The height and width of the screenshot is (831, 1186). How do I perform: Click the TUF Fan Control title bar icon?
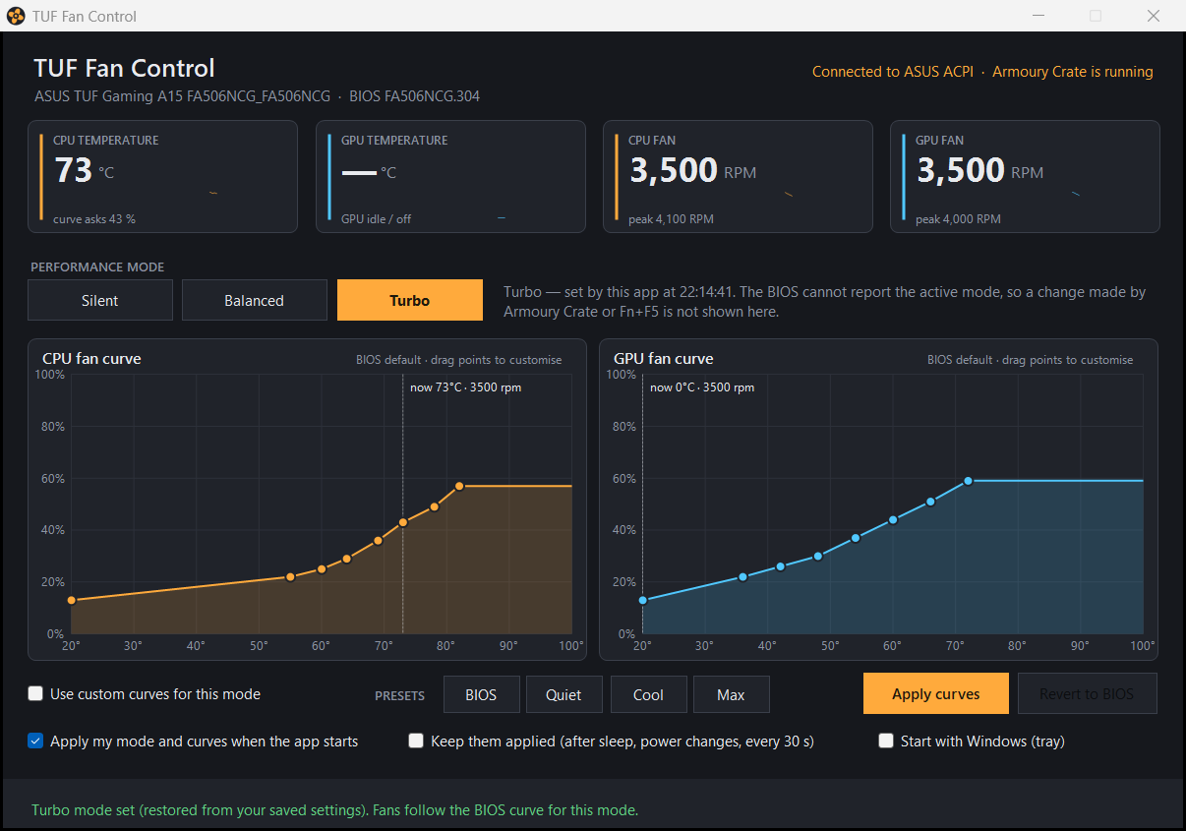click(x=16, y=16)
